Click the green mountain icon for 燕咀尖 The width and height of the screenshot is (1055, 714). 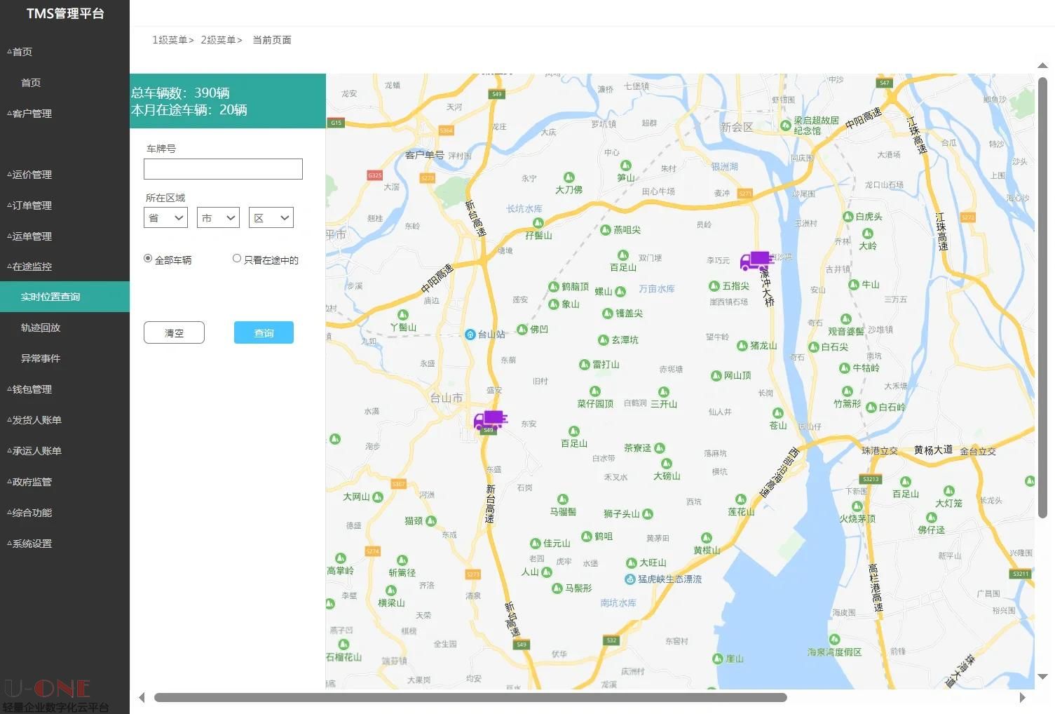pos(606,230)
